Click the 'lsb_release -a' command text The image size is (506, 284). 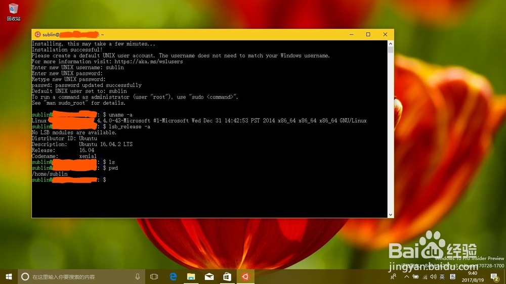click(x=130, y=127)
